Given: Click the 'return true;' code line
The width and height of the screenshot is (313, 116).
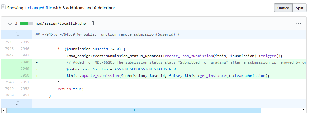Looking at the screenshot, I should point(71,89).
